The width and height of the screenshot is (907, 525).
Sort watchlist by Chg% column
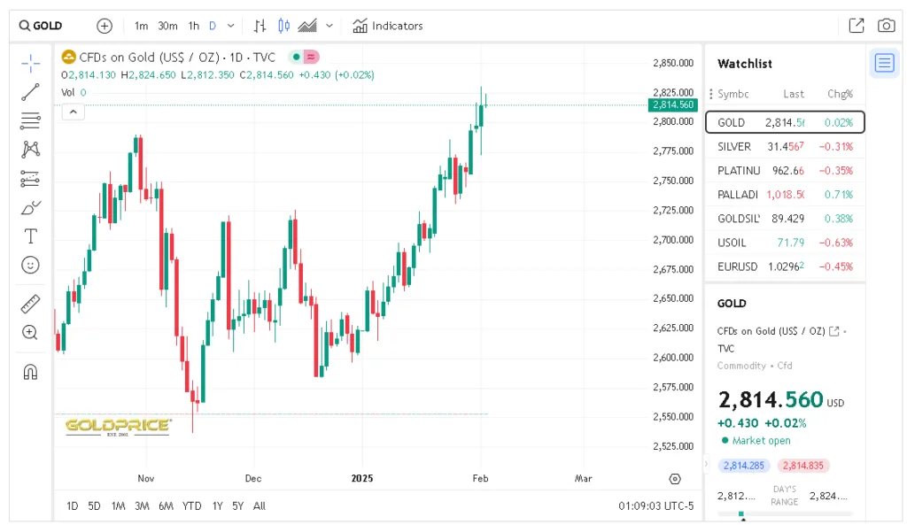(840, 94)
